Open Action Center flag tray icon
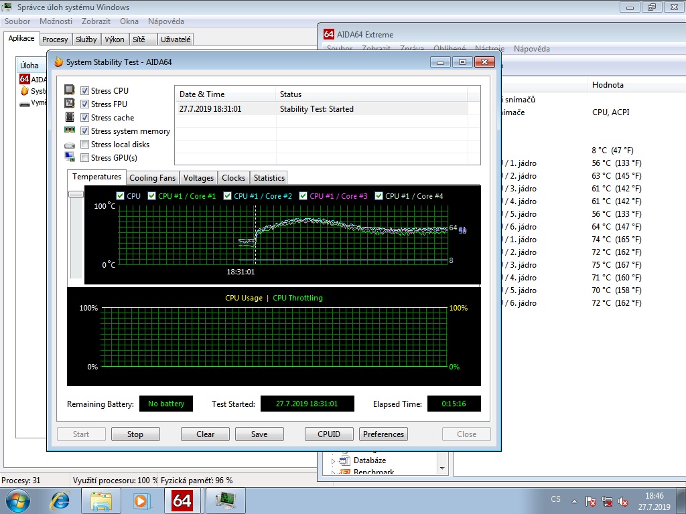Viewport: 686px width, 514px height. pyautogui.click(x=591, y=501)
